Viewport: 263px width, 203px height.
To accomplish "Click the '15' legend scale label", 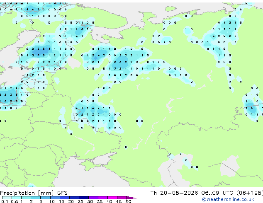I will pyautogui.click(x=61, y=201).
